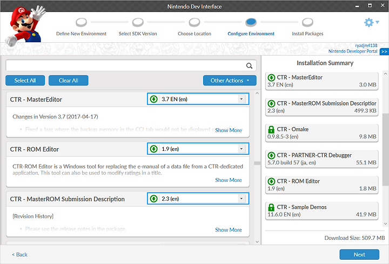Open the settings gear menu
389x264 pixels.
371,23
